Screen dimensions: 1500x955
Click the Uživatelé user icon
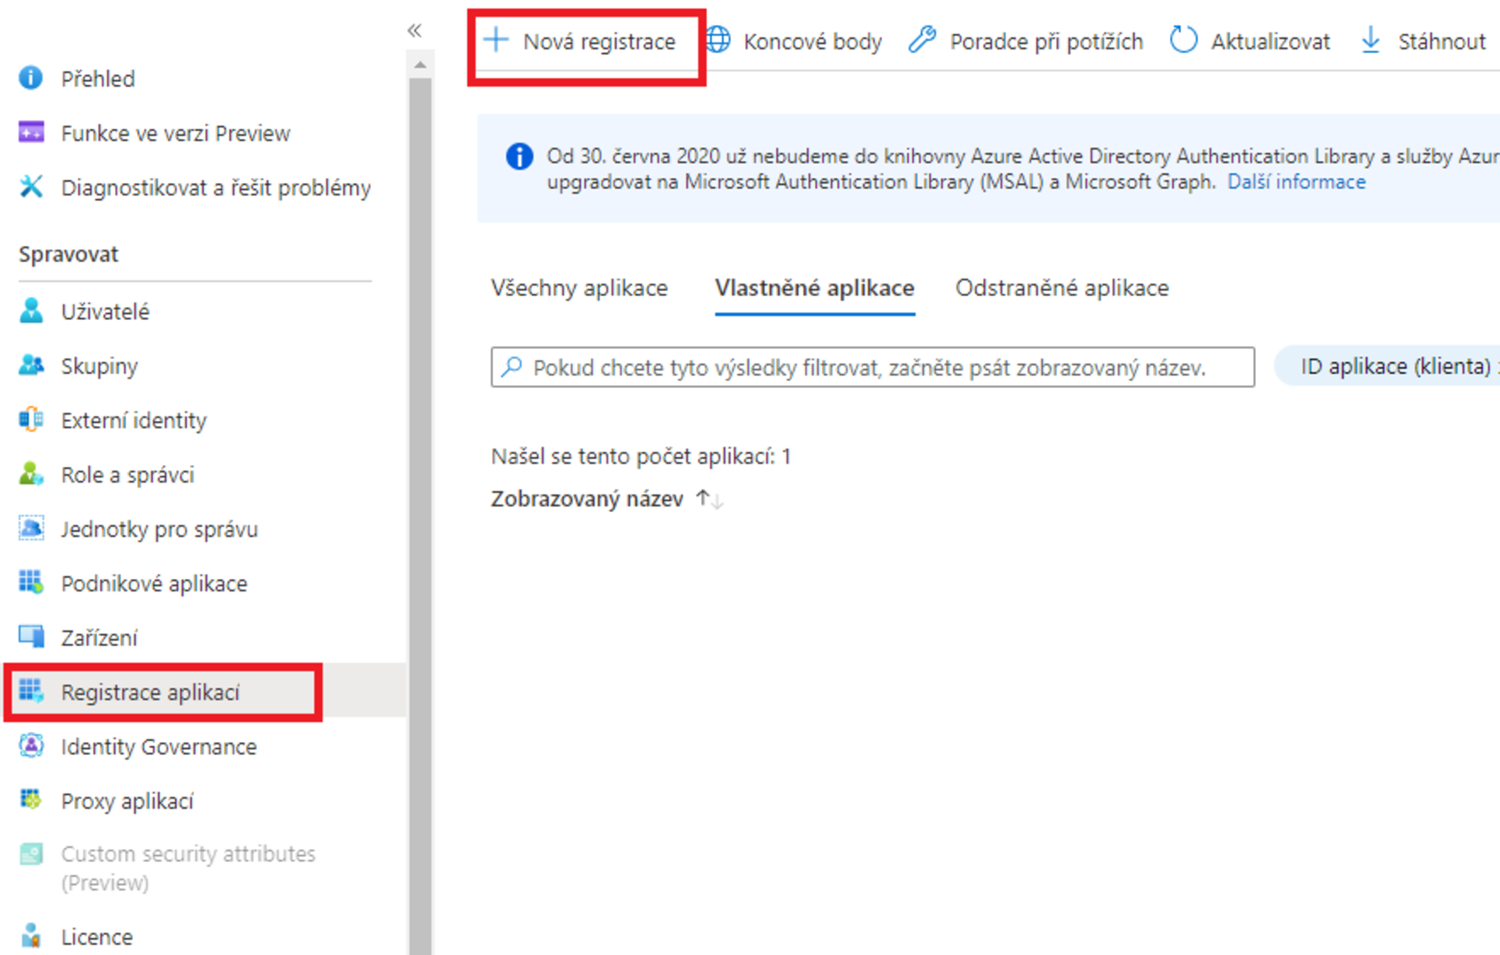[x=31, y=311]
